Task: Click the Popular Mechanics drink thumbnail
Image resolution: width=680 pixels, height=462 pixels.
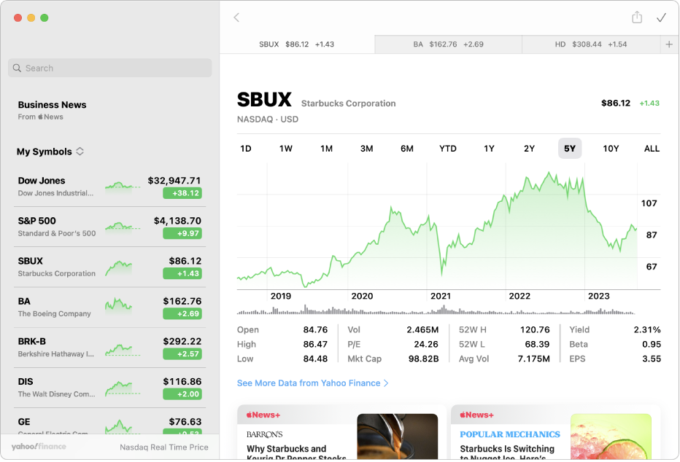Action: pos(611,436)
